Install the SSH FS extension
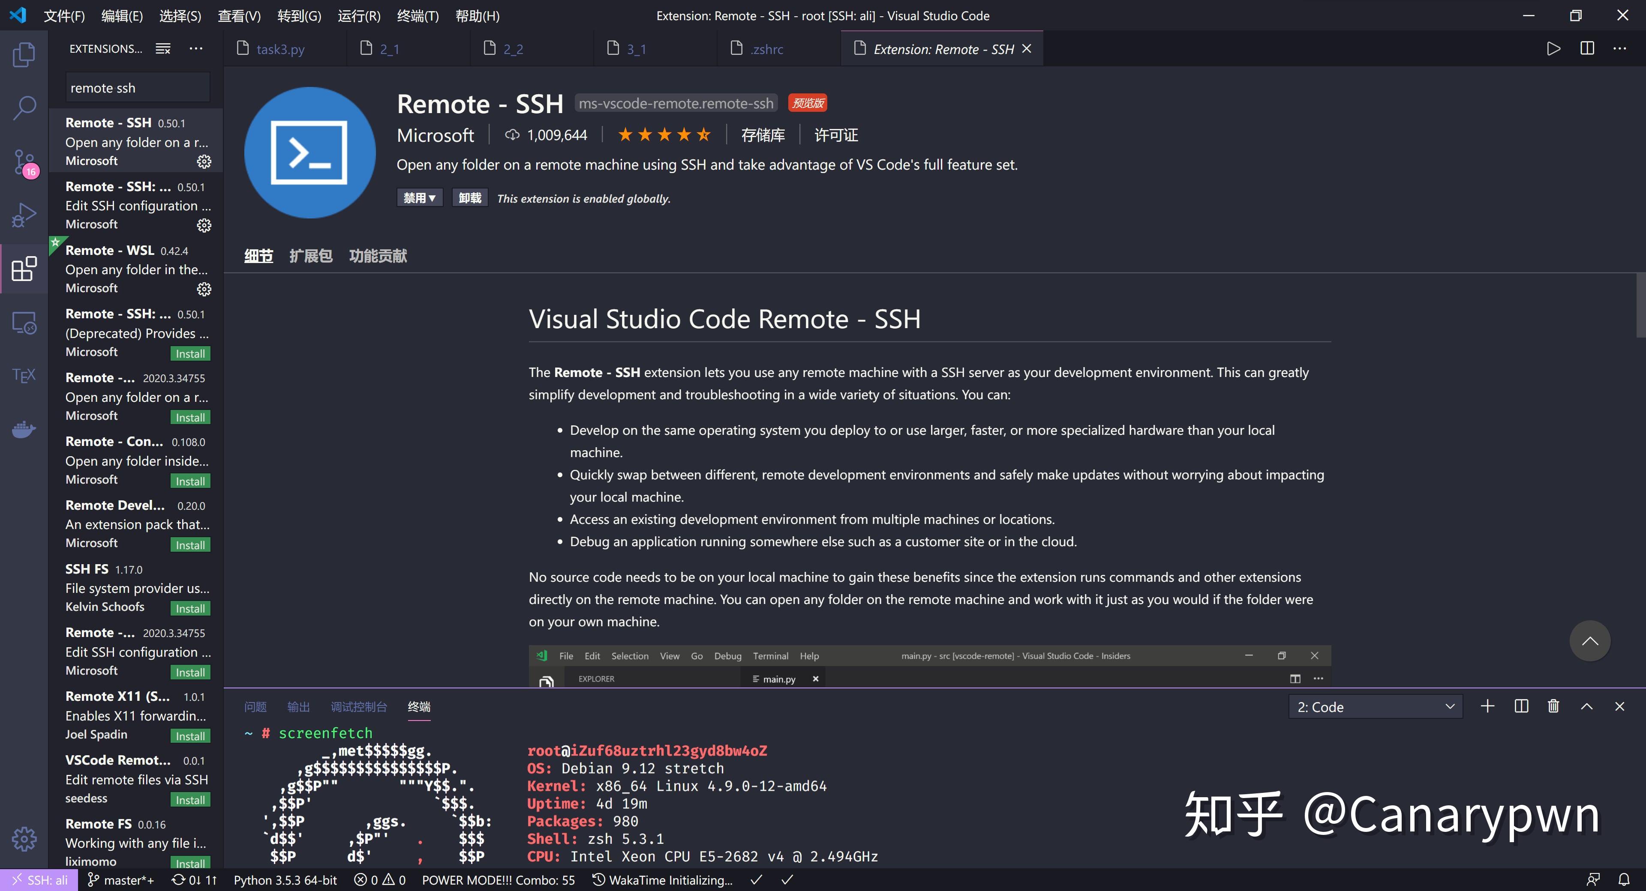1646x891 pixels. click(x=190, y=609)
